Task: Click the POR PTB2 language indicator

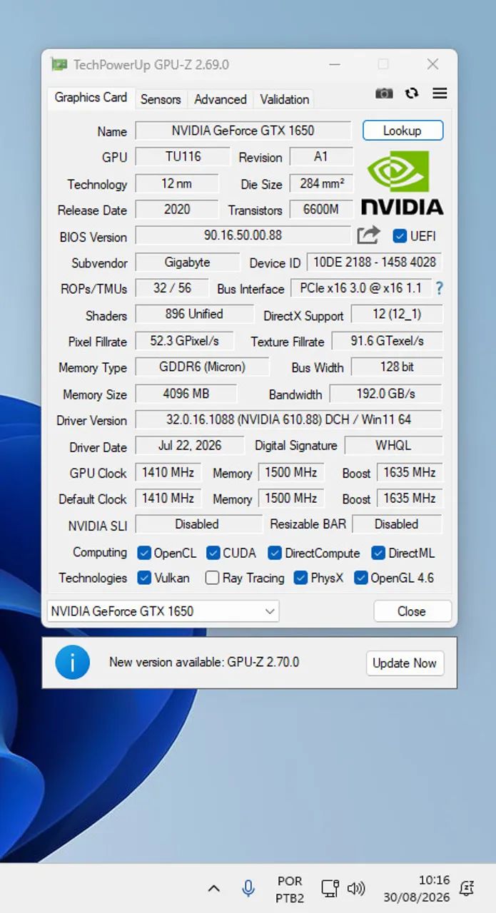Action: [290, 889]
